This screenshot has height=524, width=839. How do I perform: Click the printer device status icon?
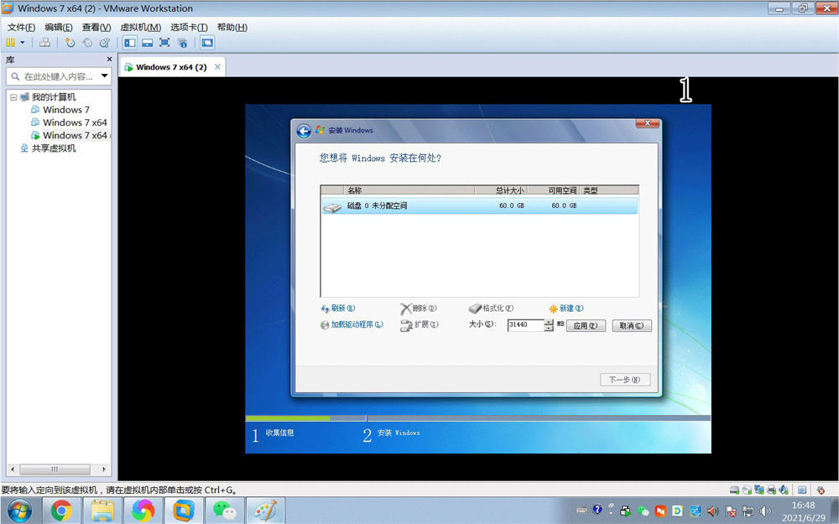[x=772, y=490]
